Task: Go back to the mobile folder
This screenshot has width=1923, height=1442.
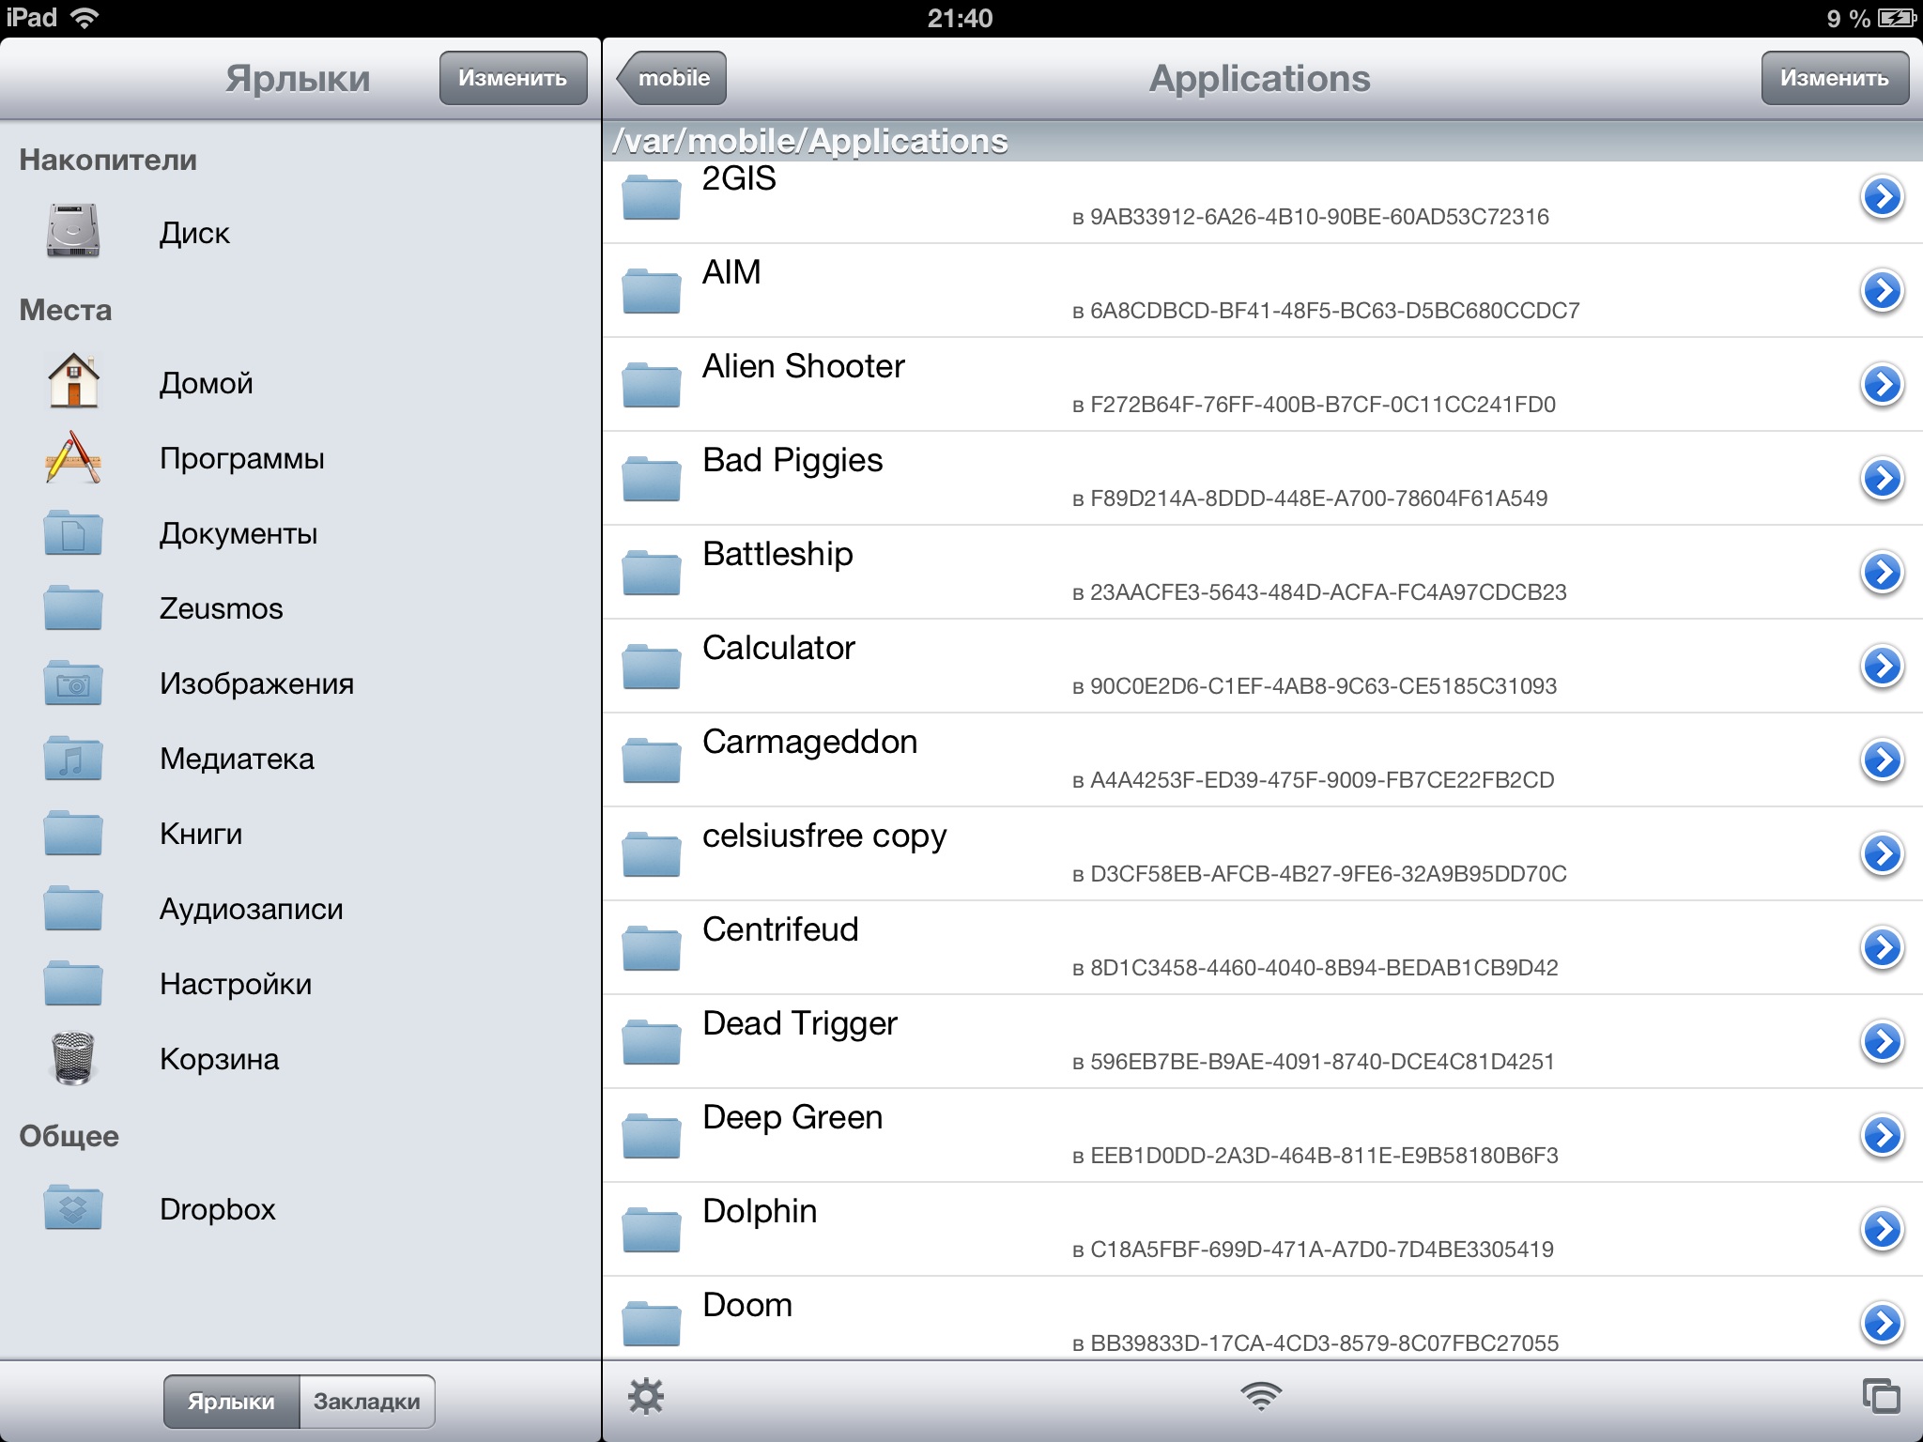Action: [671, 78]
